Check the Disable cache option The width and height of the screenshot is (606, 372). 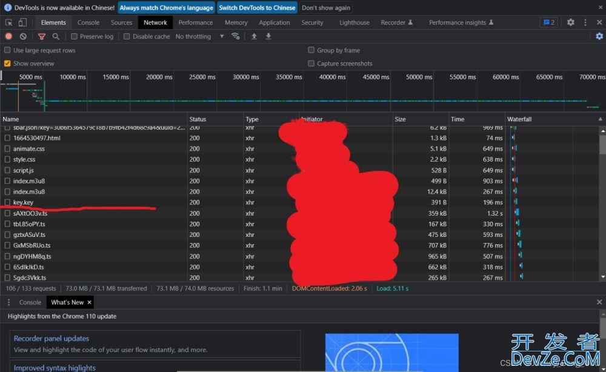[127, 36]
